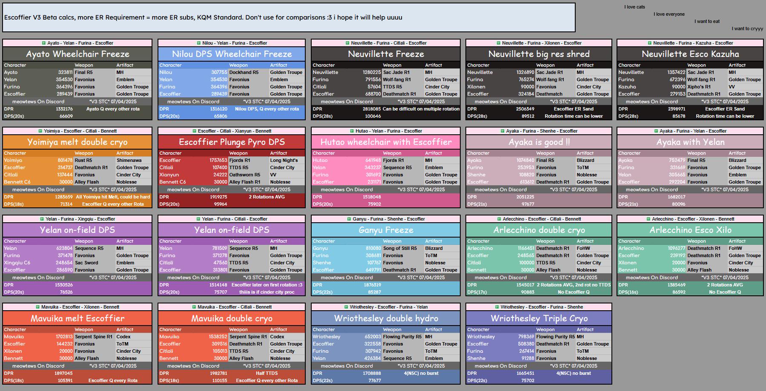
Task: Click the sheet icon beside Ayato - Yelan - Furina - Escoffier
Action: pos(43,43)
